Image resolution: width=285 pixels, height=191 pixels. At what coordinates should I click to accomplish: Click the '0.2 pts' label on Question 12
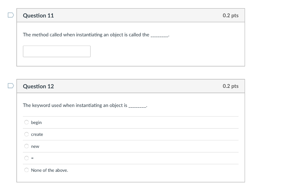(x=230, y=86)
